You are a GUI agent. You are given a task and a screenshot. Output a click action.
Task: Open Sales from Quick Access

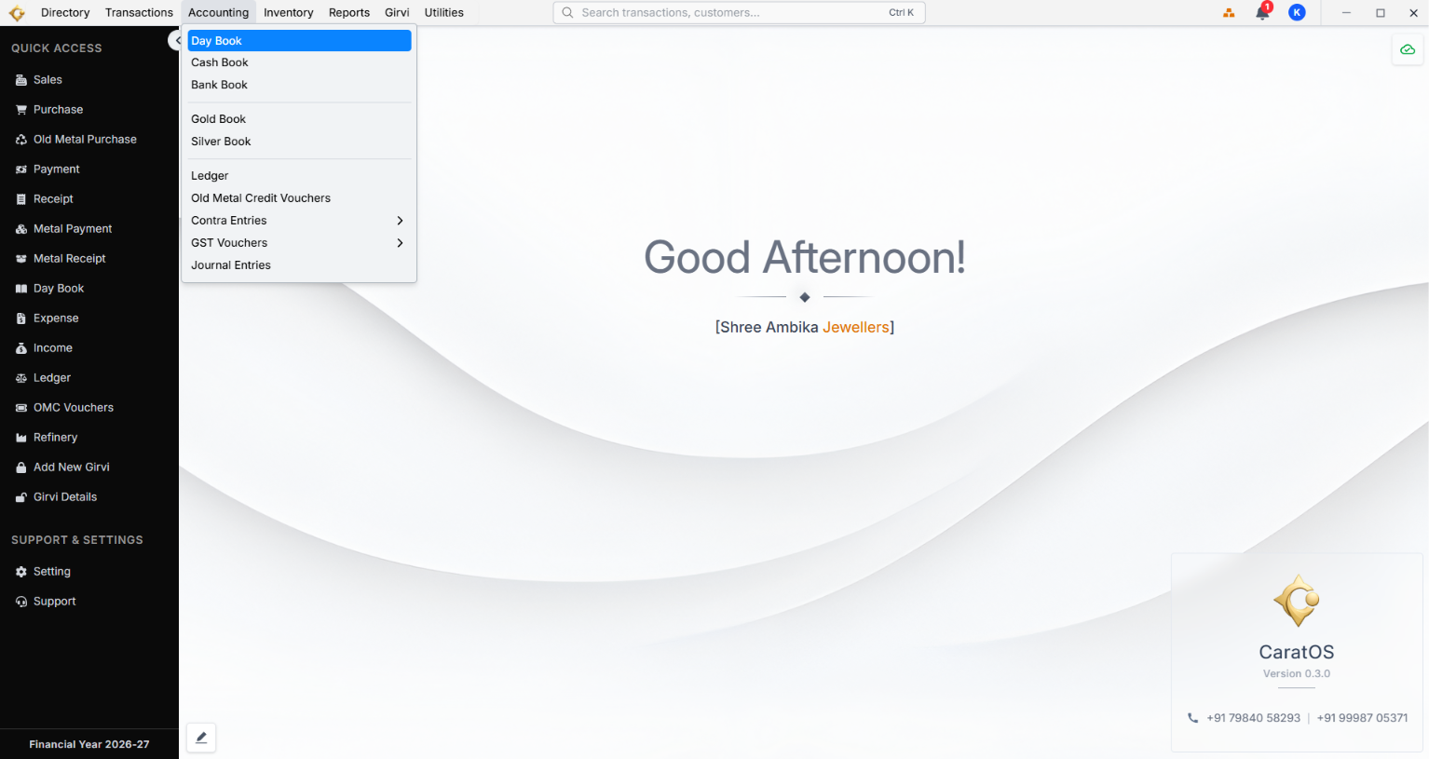(89, 80)
